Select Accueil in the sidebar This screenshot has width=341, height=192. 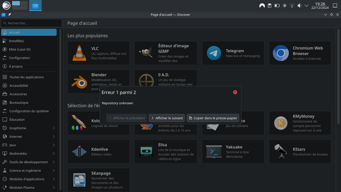point(29,32)
